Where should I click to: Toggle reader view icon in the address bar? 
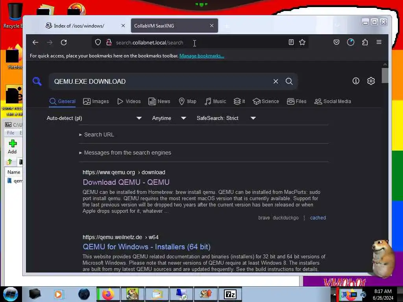pyautogui.click(x=291, y=42)
